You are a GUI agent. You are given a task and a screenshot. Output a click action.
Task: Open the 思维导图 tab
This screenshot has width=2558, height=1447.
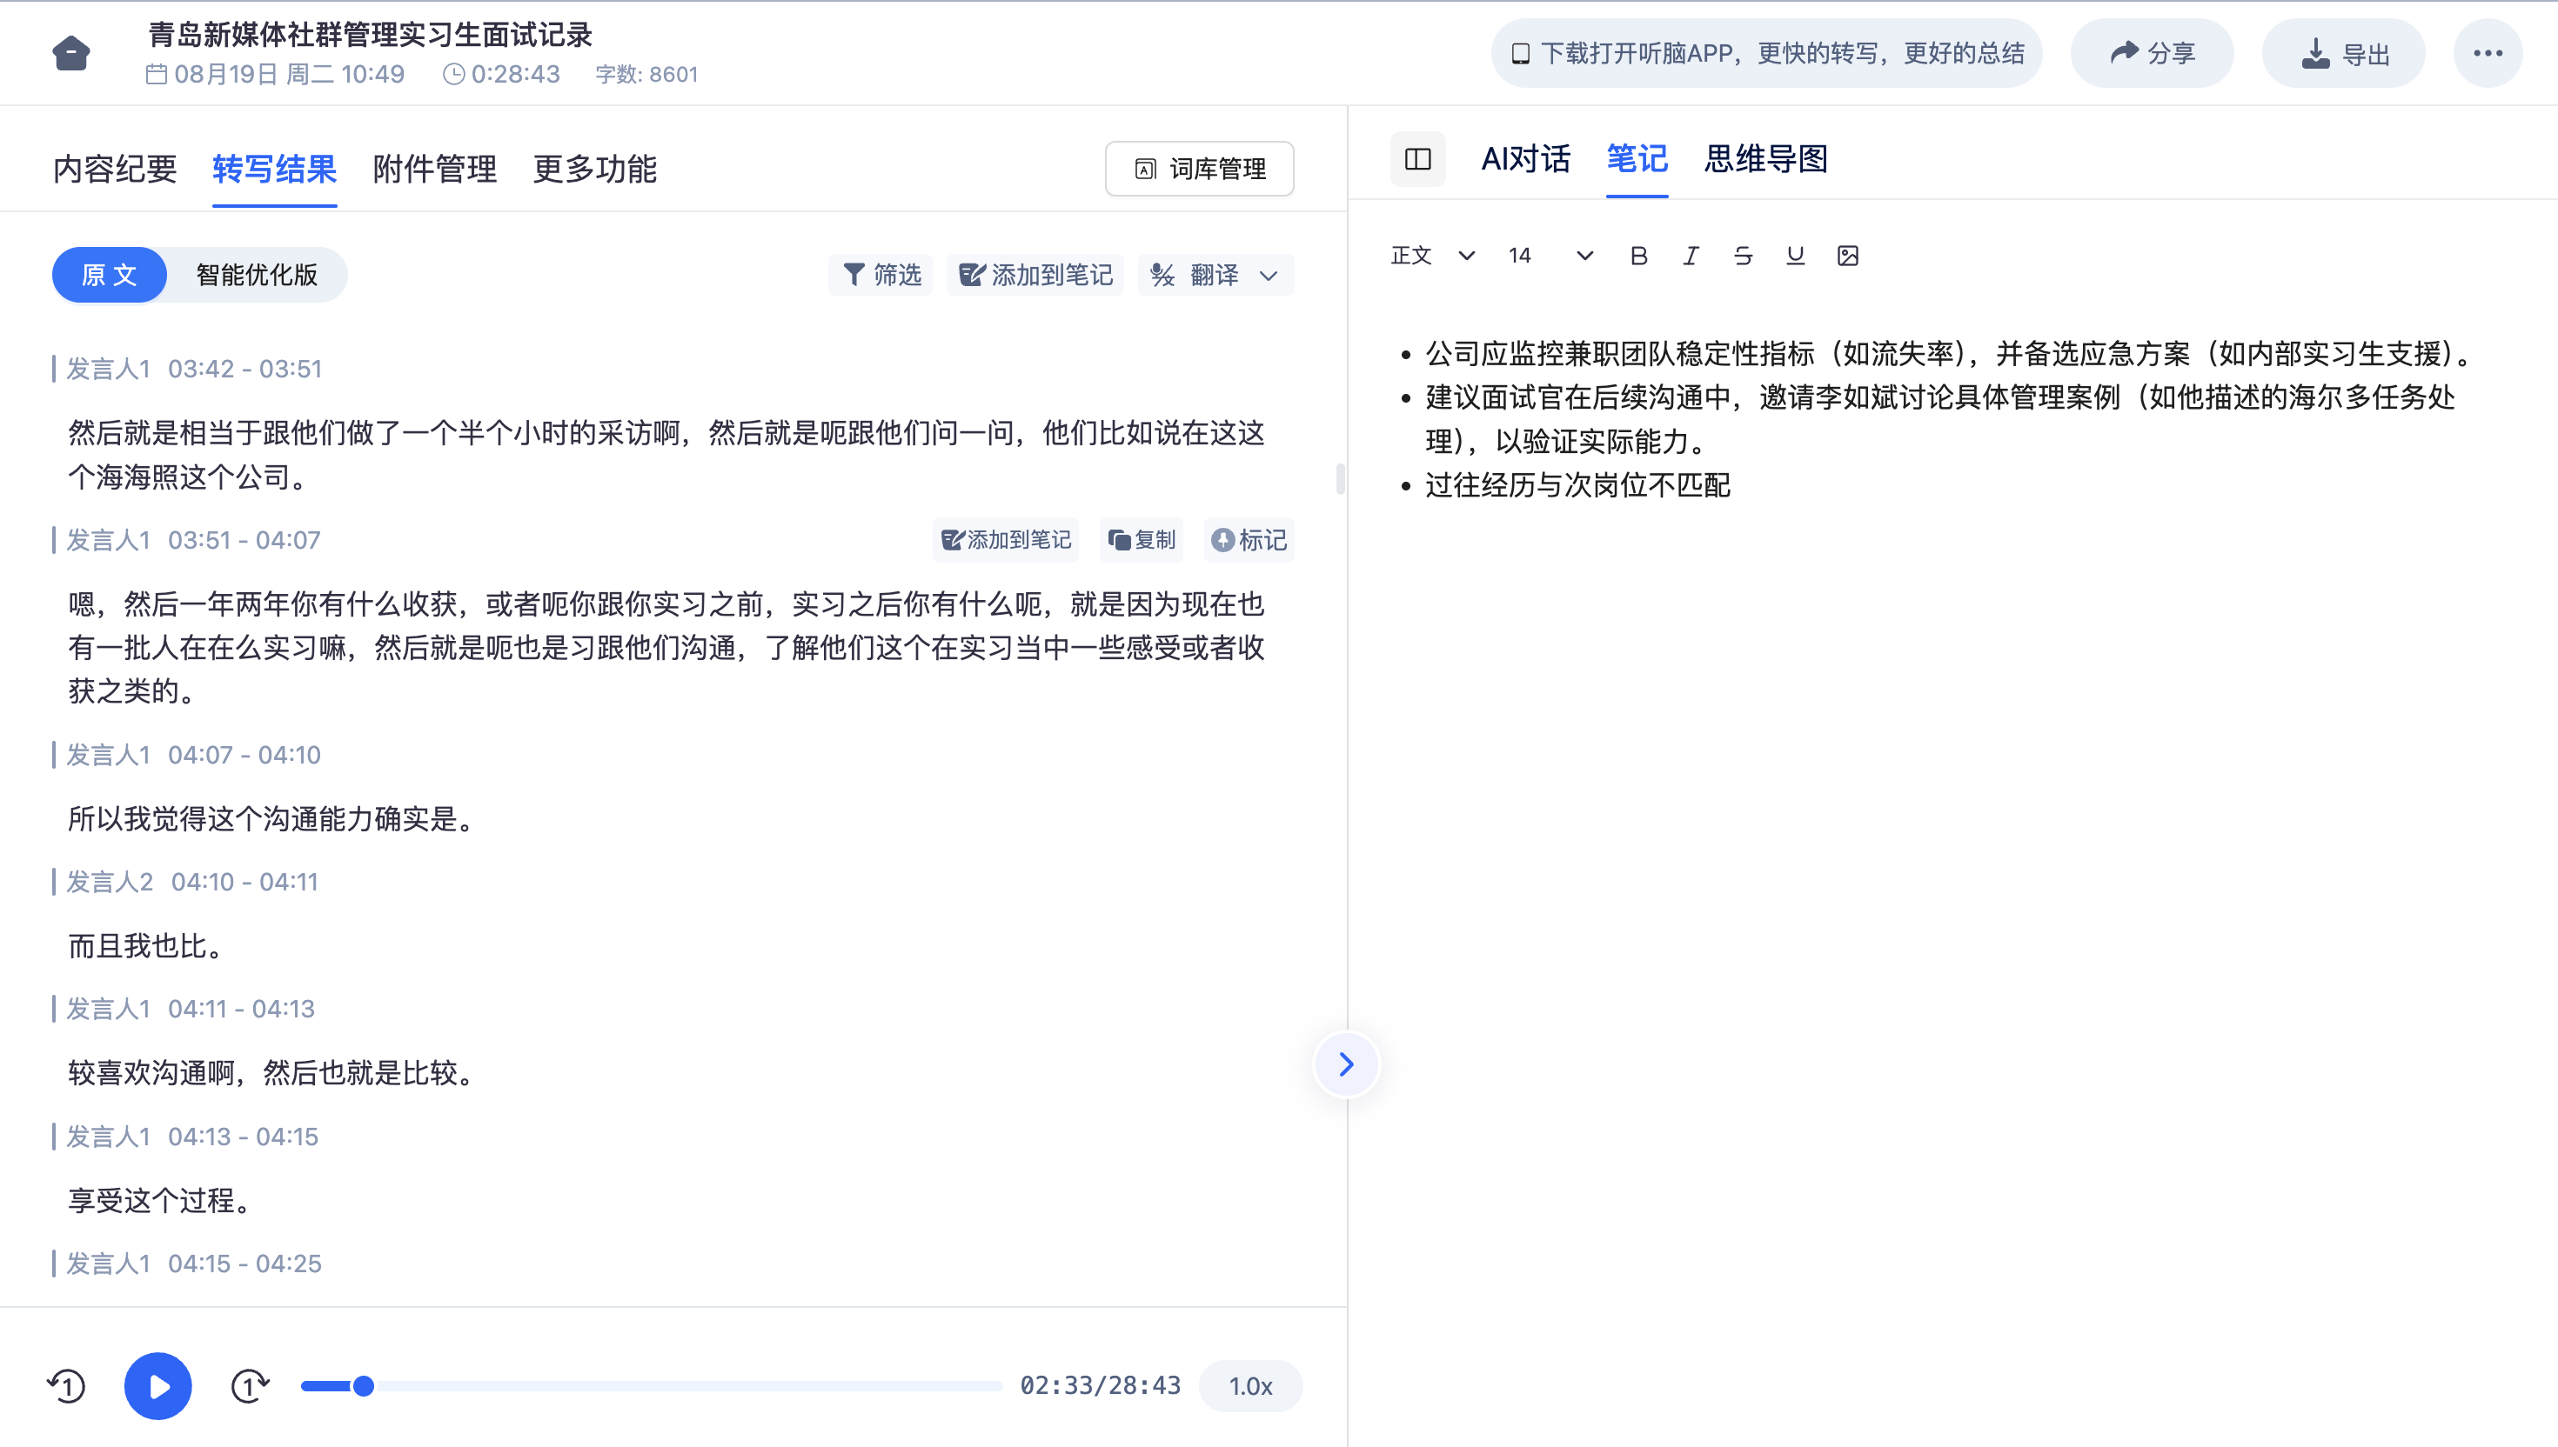(x=1765, y=159)
